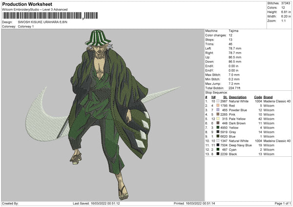
Task: Select the stitch count 2987 in stop 1
Action: 224,101
